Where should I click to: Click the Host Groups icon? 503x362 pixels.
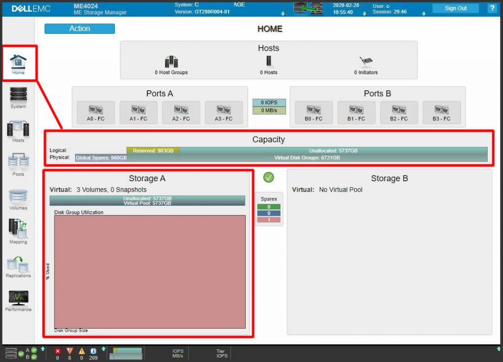pos(171,61)
